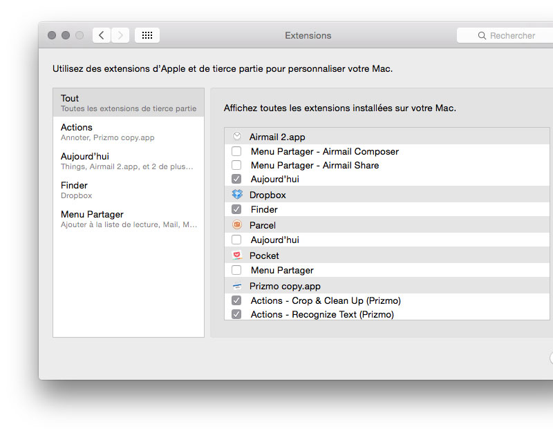Show all preferences grid button
The image size is (553, 435).
[x=147, y=35]
